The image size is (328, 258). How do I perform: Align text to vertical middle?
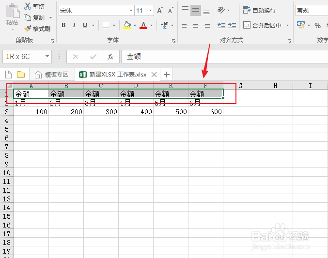[196, 10]
